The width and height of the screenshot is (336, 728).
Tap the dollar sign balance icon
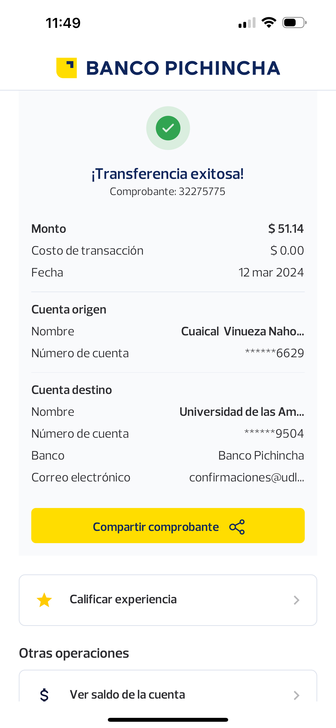tap(44, 695)
